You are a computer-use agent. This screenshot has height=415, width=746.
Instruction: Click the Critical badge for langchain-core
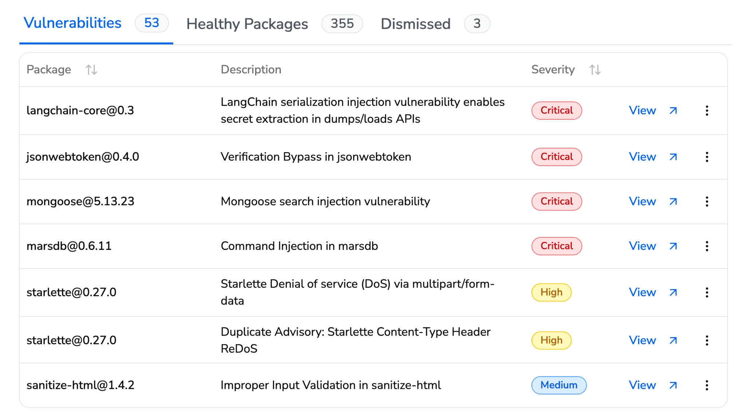(x=556, y=111)
